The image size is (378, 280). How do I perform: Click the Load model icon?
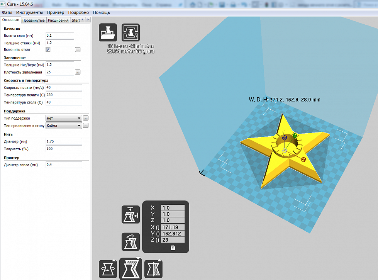tap(108, 32)
